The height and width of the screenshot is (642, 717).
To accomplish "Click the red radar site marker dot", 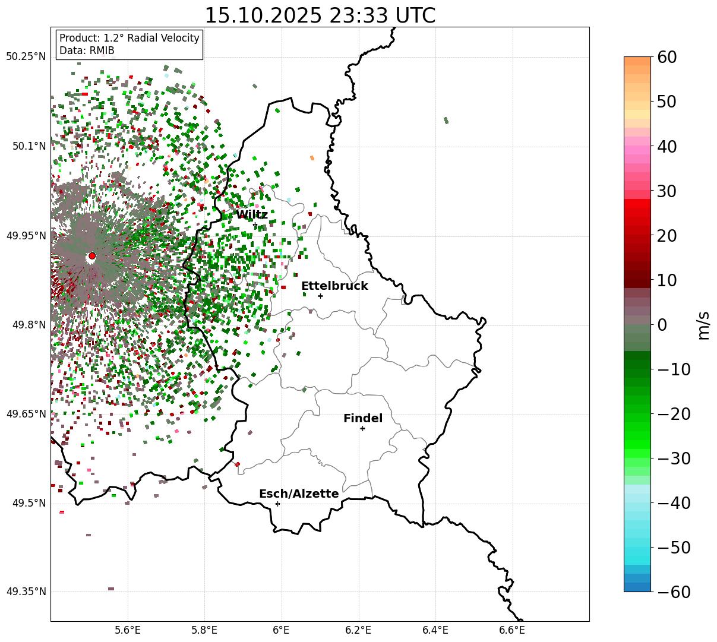I will tap(91, 256).
